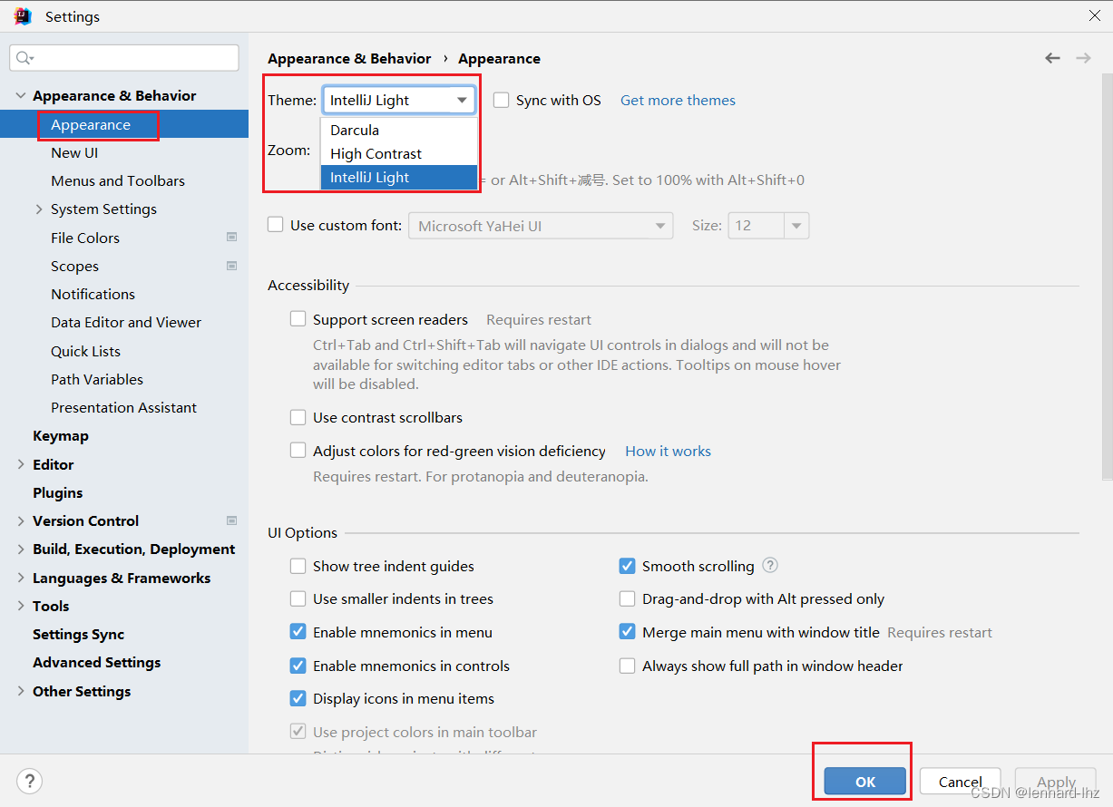The width and height of the screenshot is (1113, 807).
Task: Click the project-level icon beside File Colors
Action: coord(231,238)
